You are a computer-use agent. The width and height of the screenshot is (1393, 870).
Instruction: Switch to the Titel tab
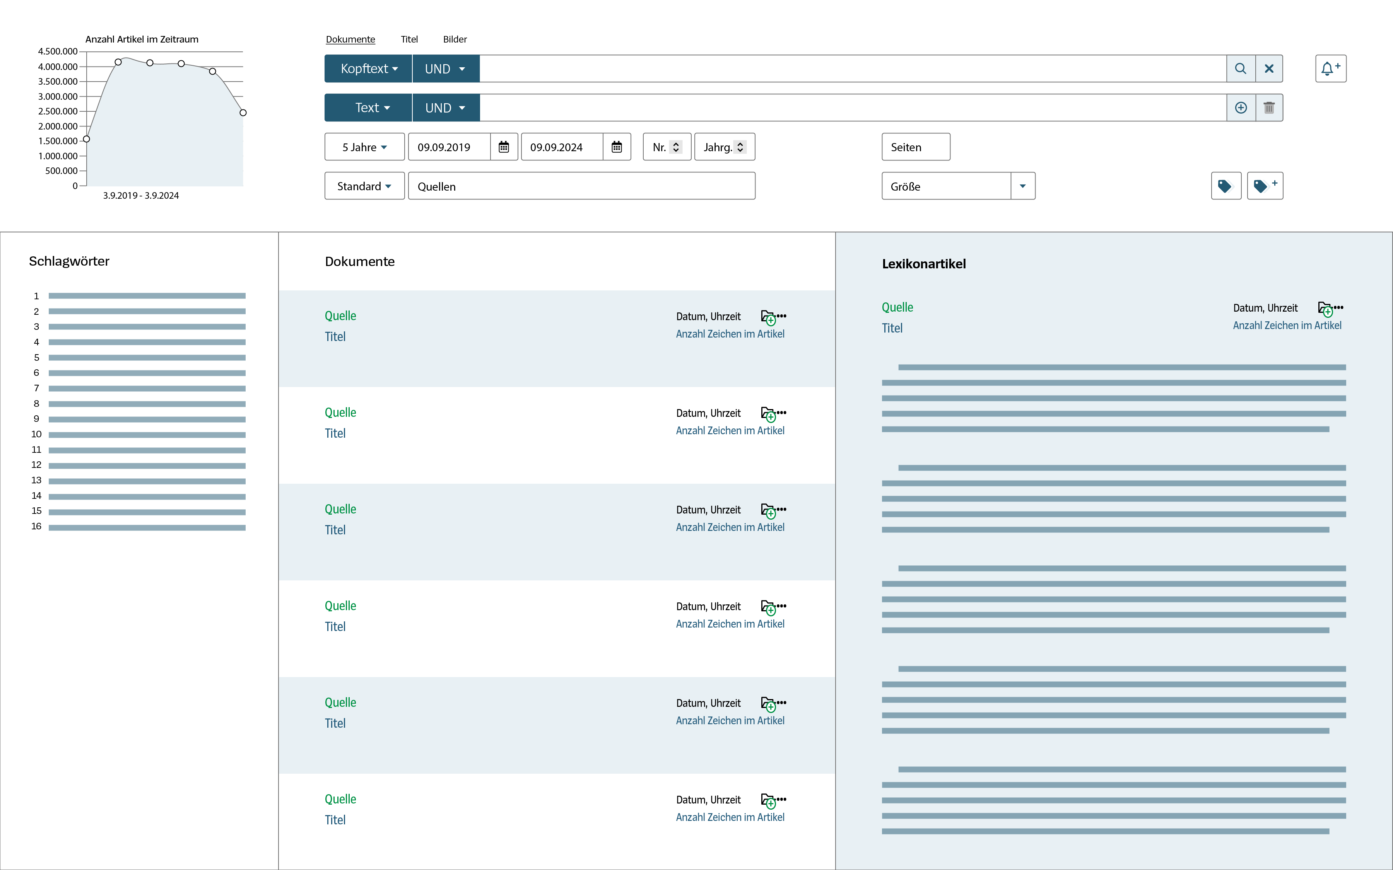pos(409,39)
